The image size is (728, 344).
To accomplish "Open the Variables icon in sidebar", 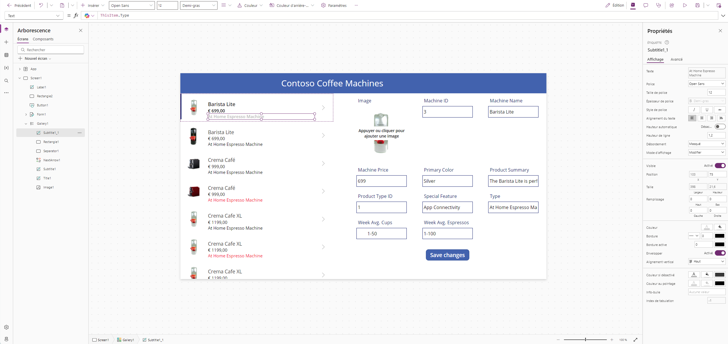I will tap(6, 68).
